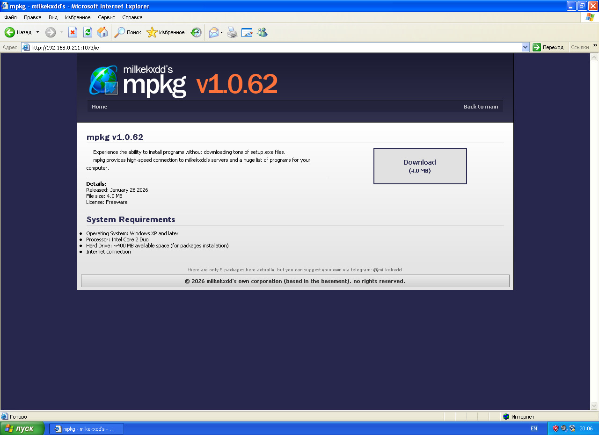This screenshot has height=435, width=599.
Task: Refresh the page with the green arrows icon
Action: pos(88,32)
